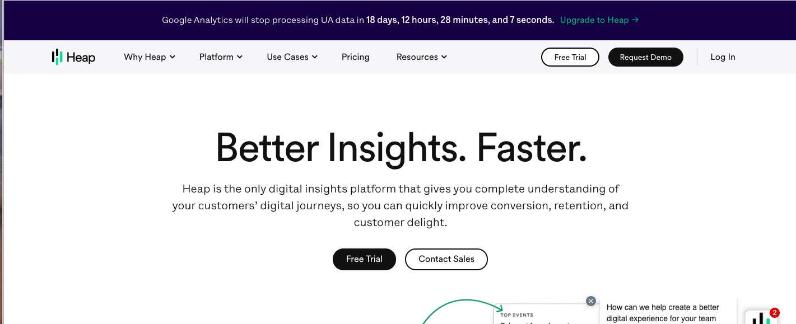Click Log In in the navbar
The image size is (796, 324).
click(x=723, y=57)
